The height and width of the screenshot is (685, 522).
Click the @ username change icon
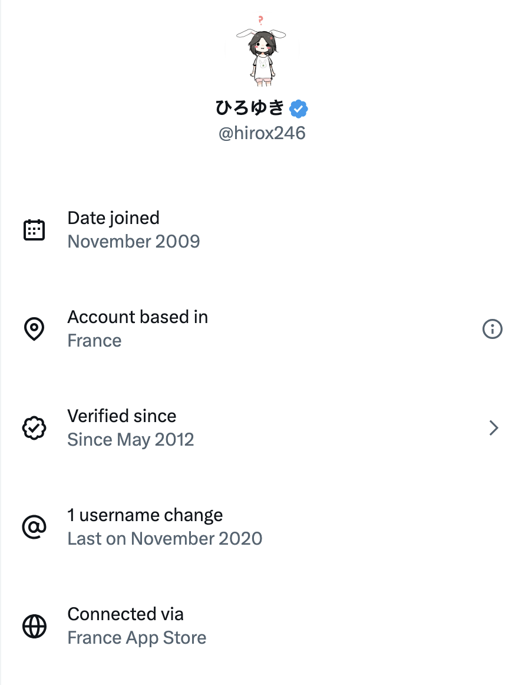[x=34, y=527]
